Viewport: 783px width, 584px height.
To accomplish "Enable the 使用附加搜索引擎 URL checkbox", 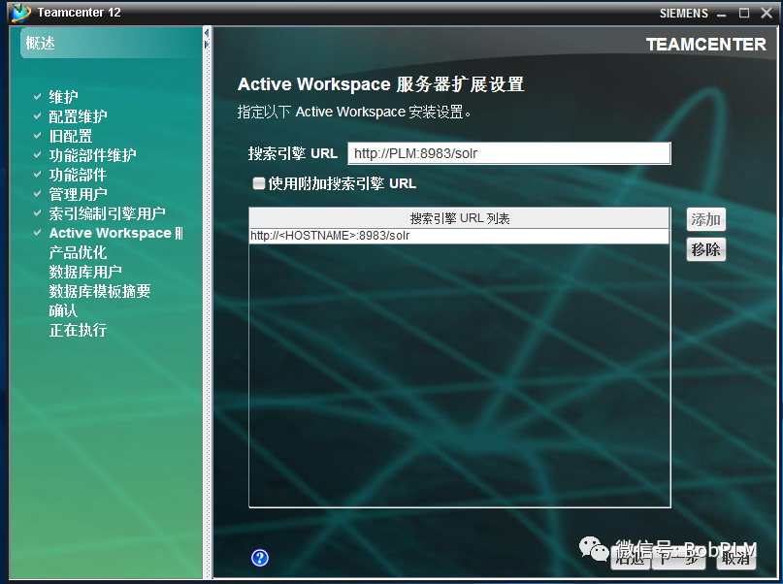I will [259, 183].
